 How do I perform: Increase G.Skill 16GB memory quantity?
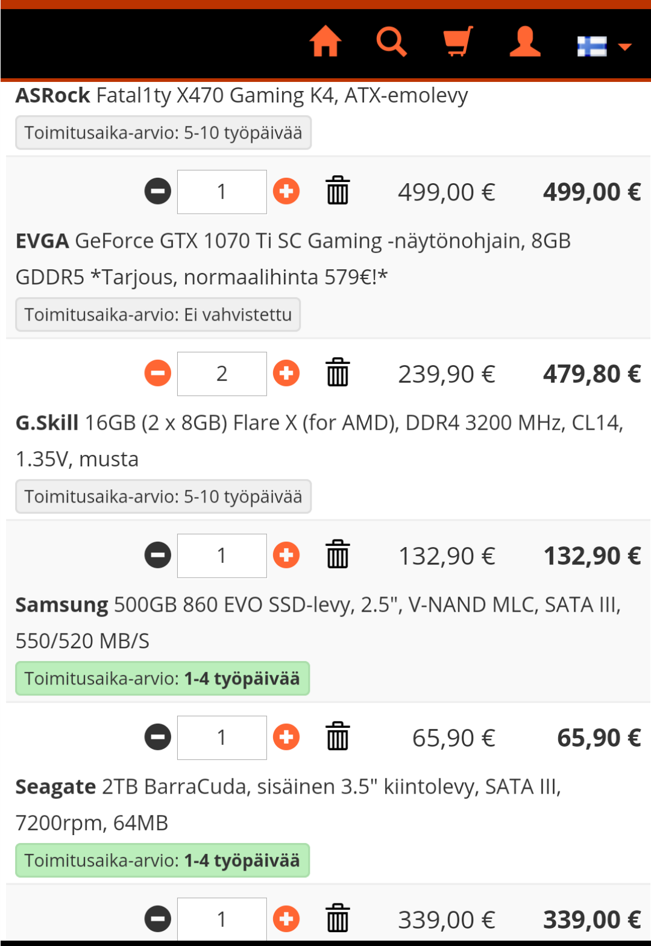click(x=286, y=556)
